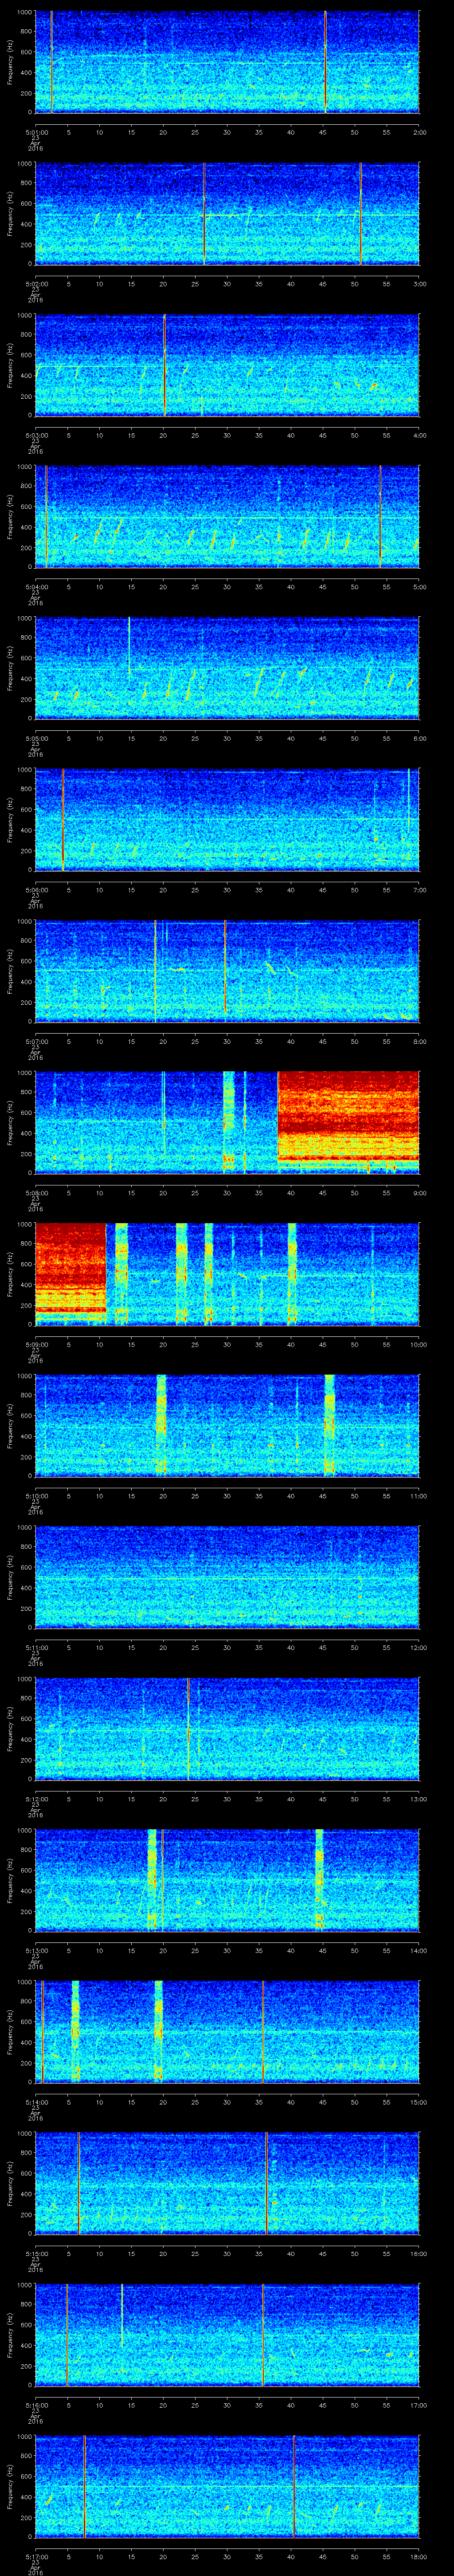Click the red line near 26 s in the 5:02:00 panel

coord(204,214)
